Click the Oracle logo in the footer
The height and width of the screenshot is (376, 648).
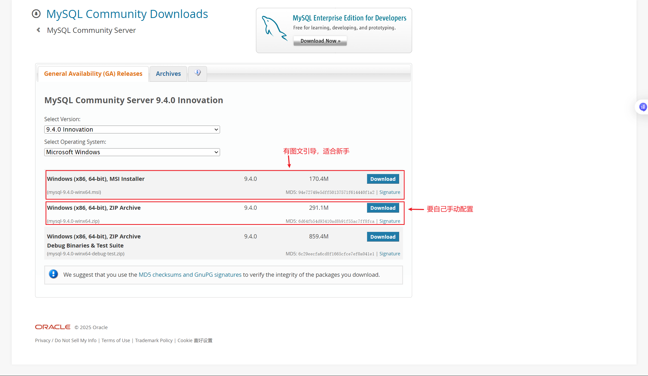pyautogui.click(x=53, y=327)
